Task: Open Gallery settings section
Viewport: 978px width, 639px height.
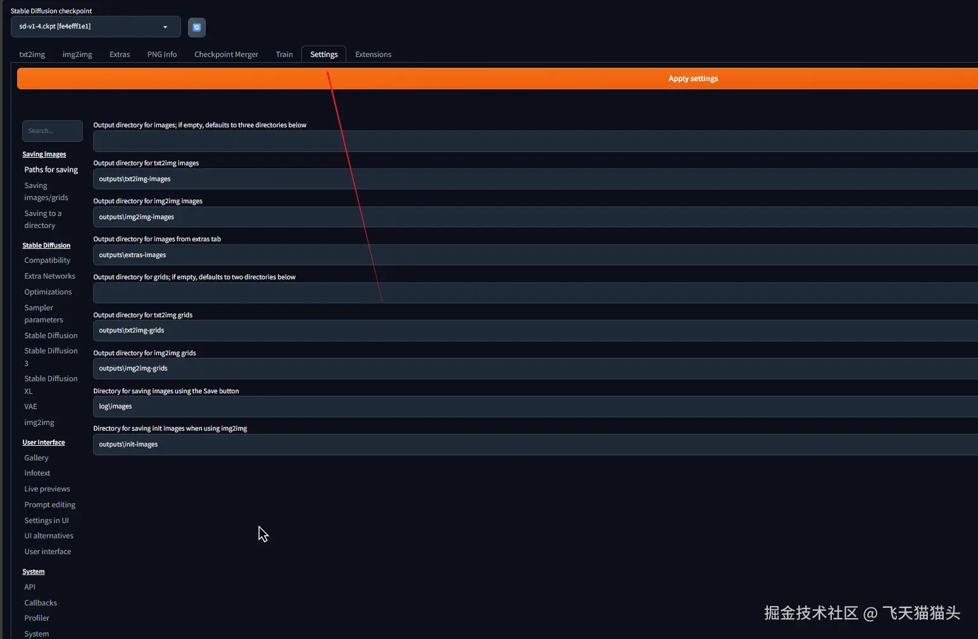Action: click(x=37, y=458)
